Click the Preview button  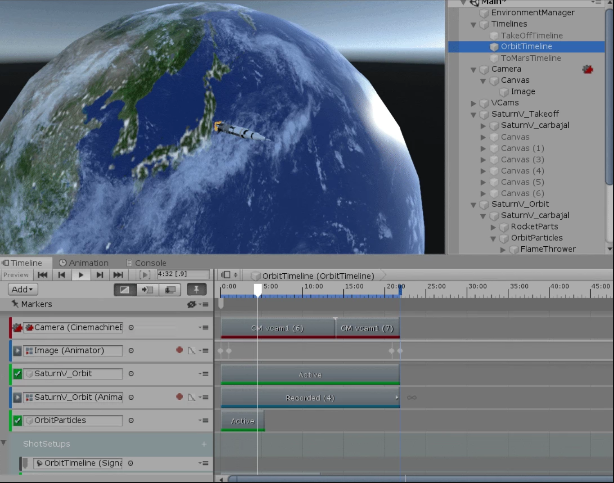tap(17, 275)
